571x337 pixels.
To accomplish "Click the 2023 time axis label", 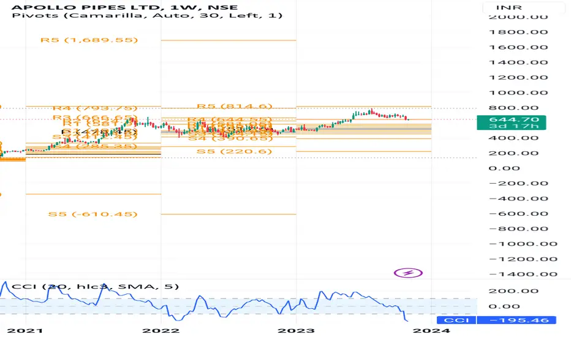I will coord(296,331).
